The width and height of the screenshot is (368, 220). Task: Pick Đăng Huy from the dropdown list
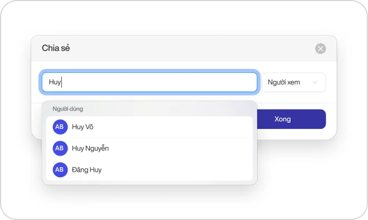[149, 170]
